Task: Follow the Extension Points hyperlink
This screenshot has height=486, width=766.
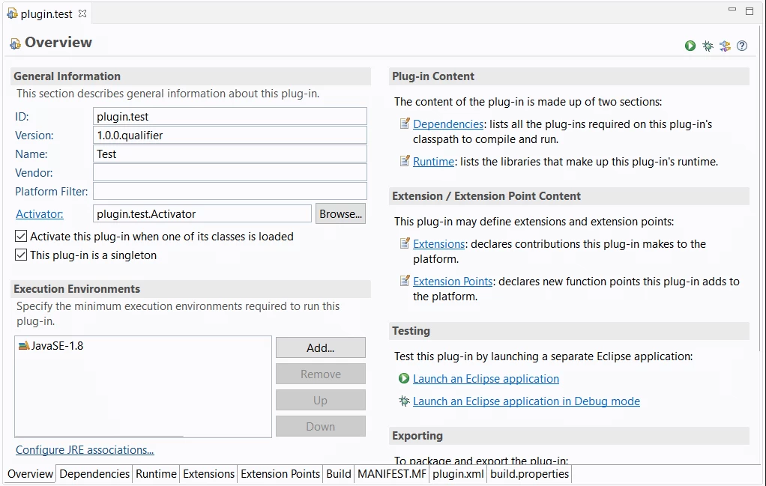Action: tap(453, 281)
